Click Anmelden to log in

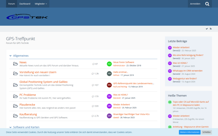[195, 4]
